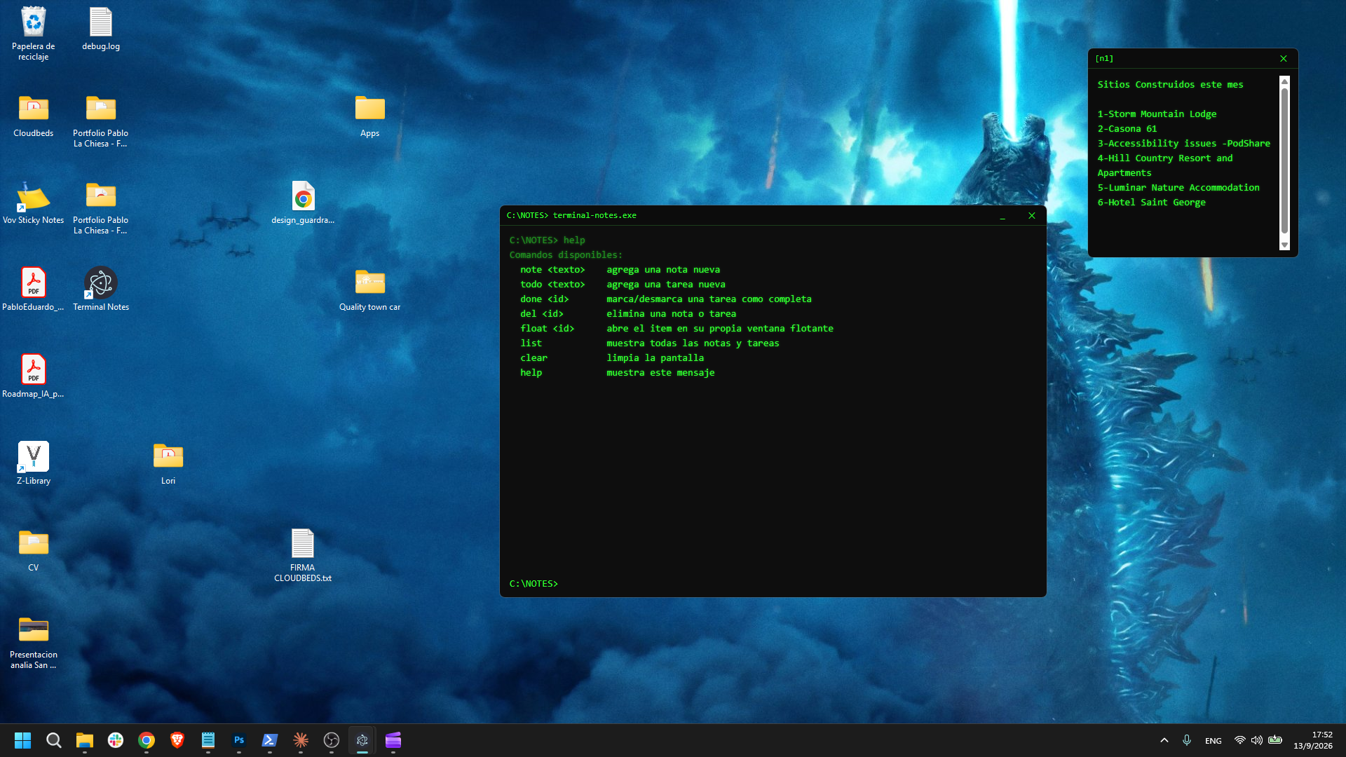Open the Brave browser from the taskbar

(x=177, y=740)
